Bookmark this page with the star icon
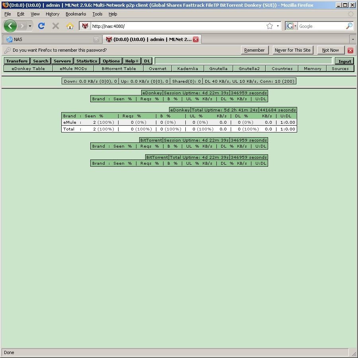The width and height of the screenshot is (358, 358). coord(269,26)
